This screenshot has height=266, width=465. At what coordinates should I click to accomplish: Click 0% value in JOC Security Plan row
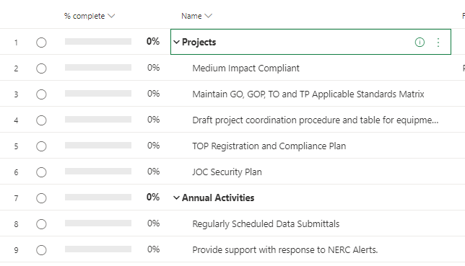click(x=153, y=172)
